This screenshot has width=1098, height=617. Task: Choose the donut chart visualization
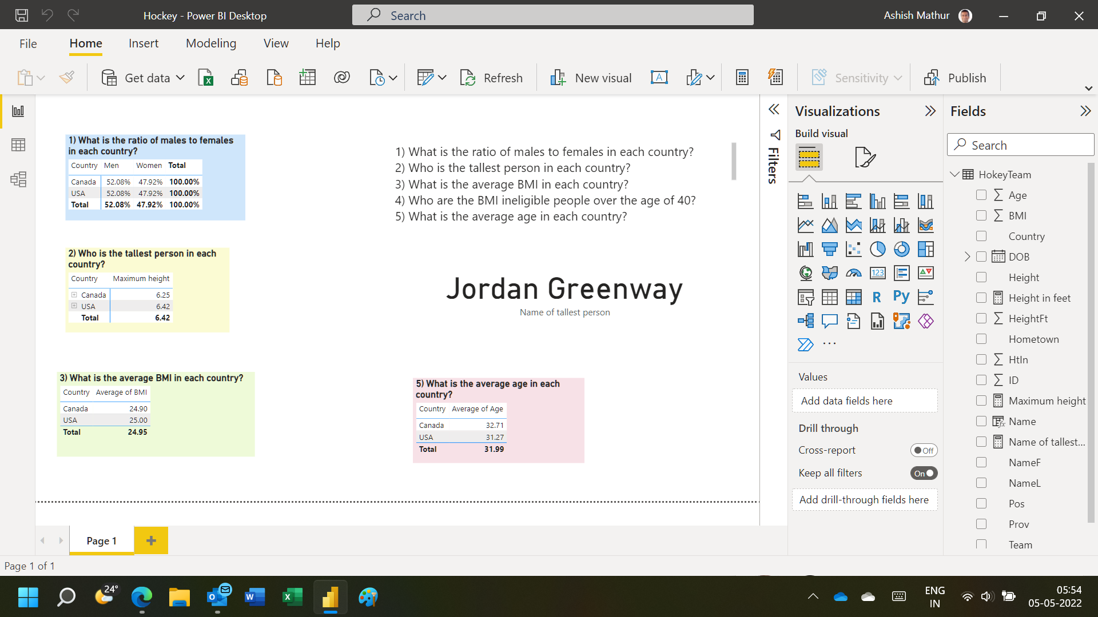point(901,249)
